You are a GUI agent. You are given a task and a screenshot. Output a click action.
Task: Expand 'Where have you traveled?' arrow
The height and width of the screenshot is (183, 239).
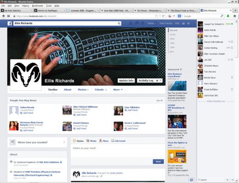[64, 142]
